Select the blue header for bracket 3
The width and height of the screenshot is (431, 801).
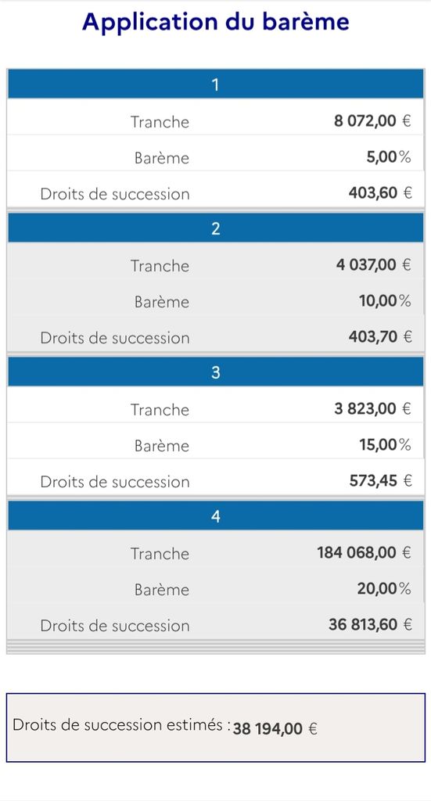(x=216, y=372)
